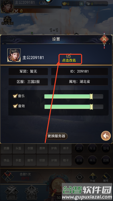Uncheck the 音效 sound effects checkbox

pyautogui.click(x=15, y=106)
